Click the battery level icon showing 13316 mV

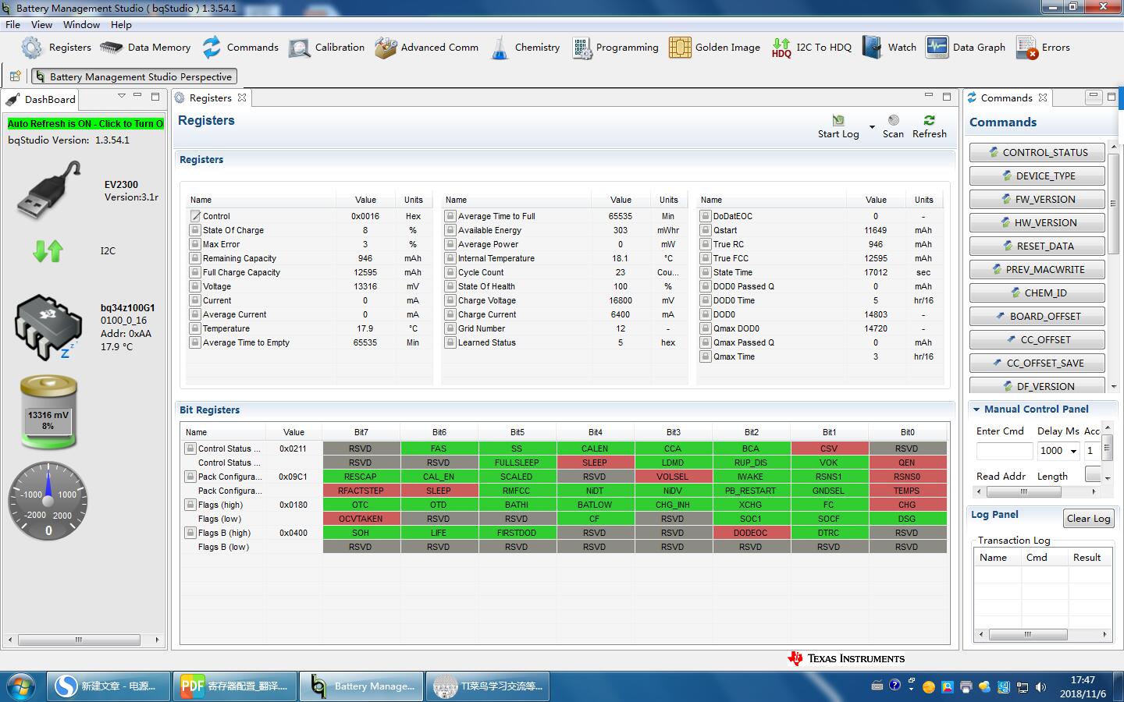click(x=48, y=412)
